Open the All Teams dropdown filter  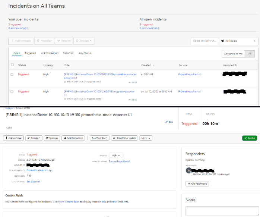(238, 41)
